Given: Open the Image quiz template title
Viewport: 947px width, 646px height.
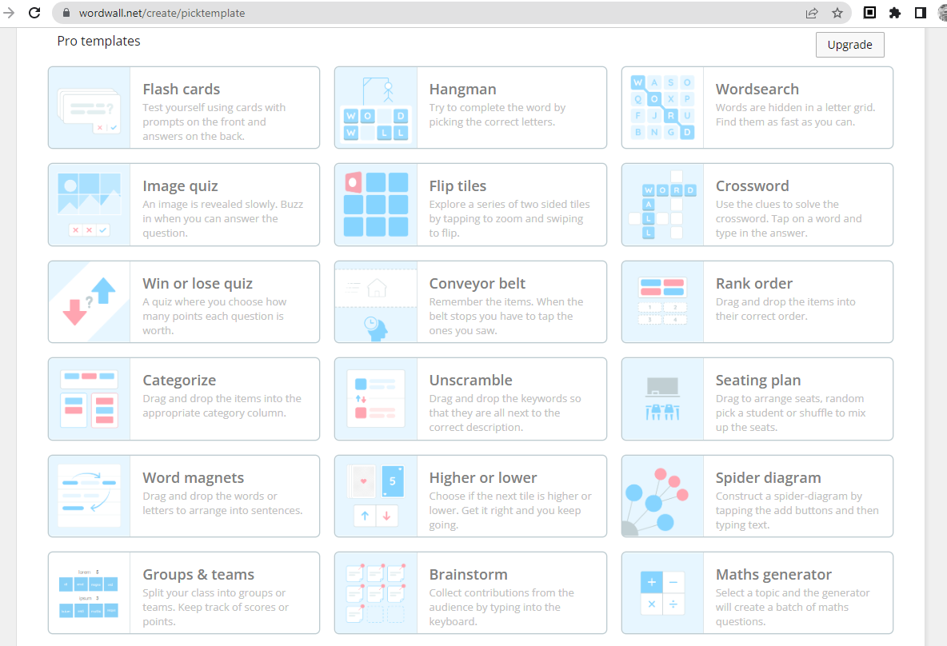Looking at the screenshot, I should pyautogui.click(x=180, y=186).
